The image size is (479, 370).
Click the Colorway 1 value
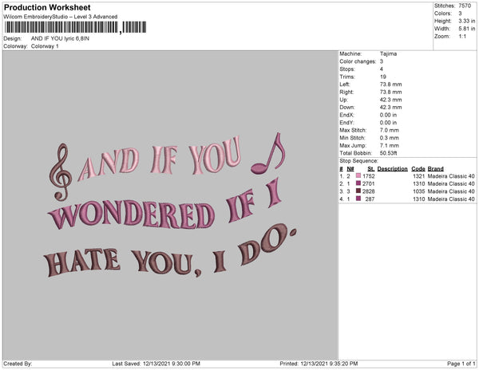pyautogui.click(x=45, y=46)
